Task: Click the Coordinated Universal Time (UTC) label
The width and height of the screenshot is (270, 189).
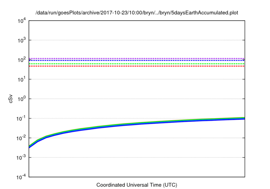Action: coord(137,185)
